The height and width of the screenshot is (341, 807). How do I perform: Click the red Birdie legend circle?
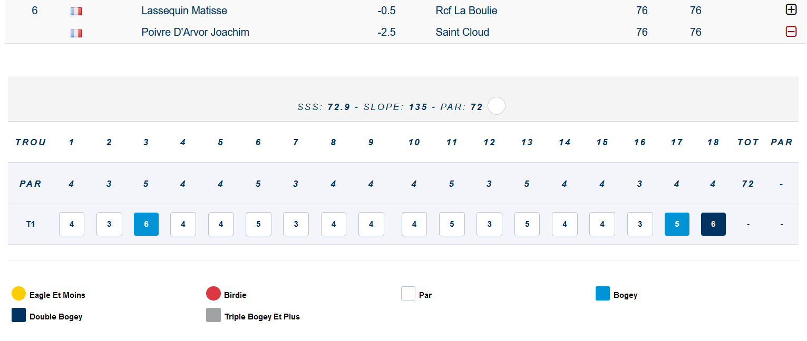click(213, 294)
